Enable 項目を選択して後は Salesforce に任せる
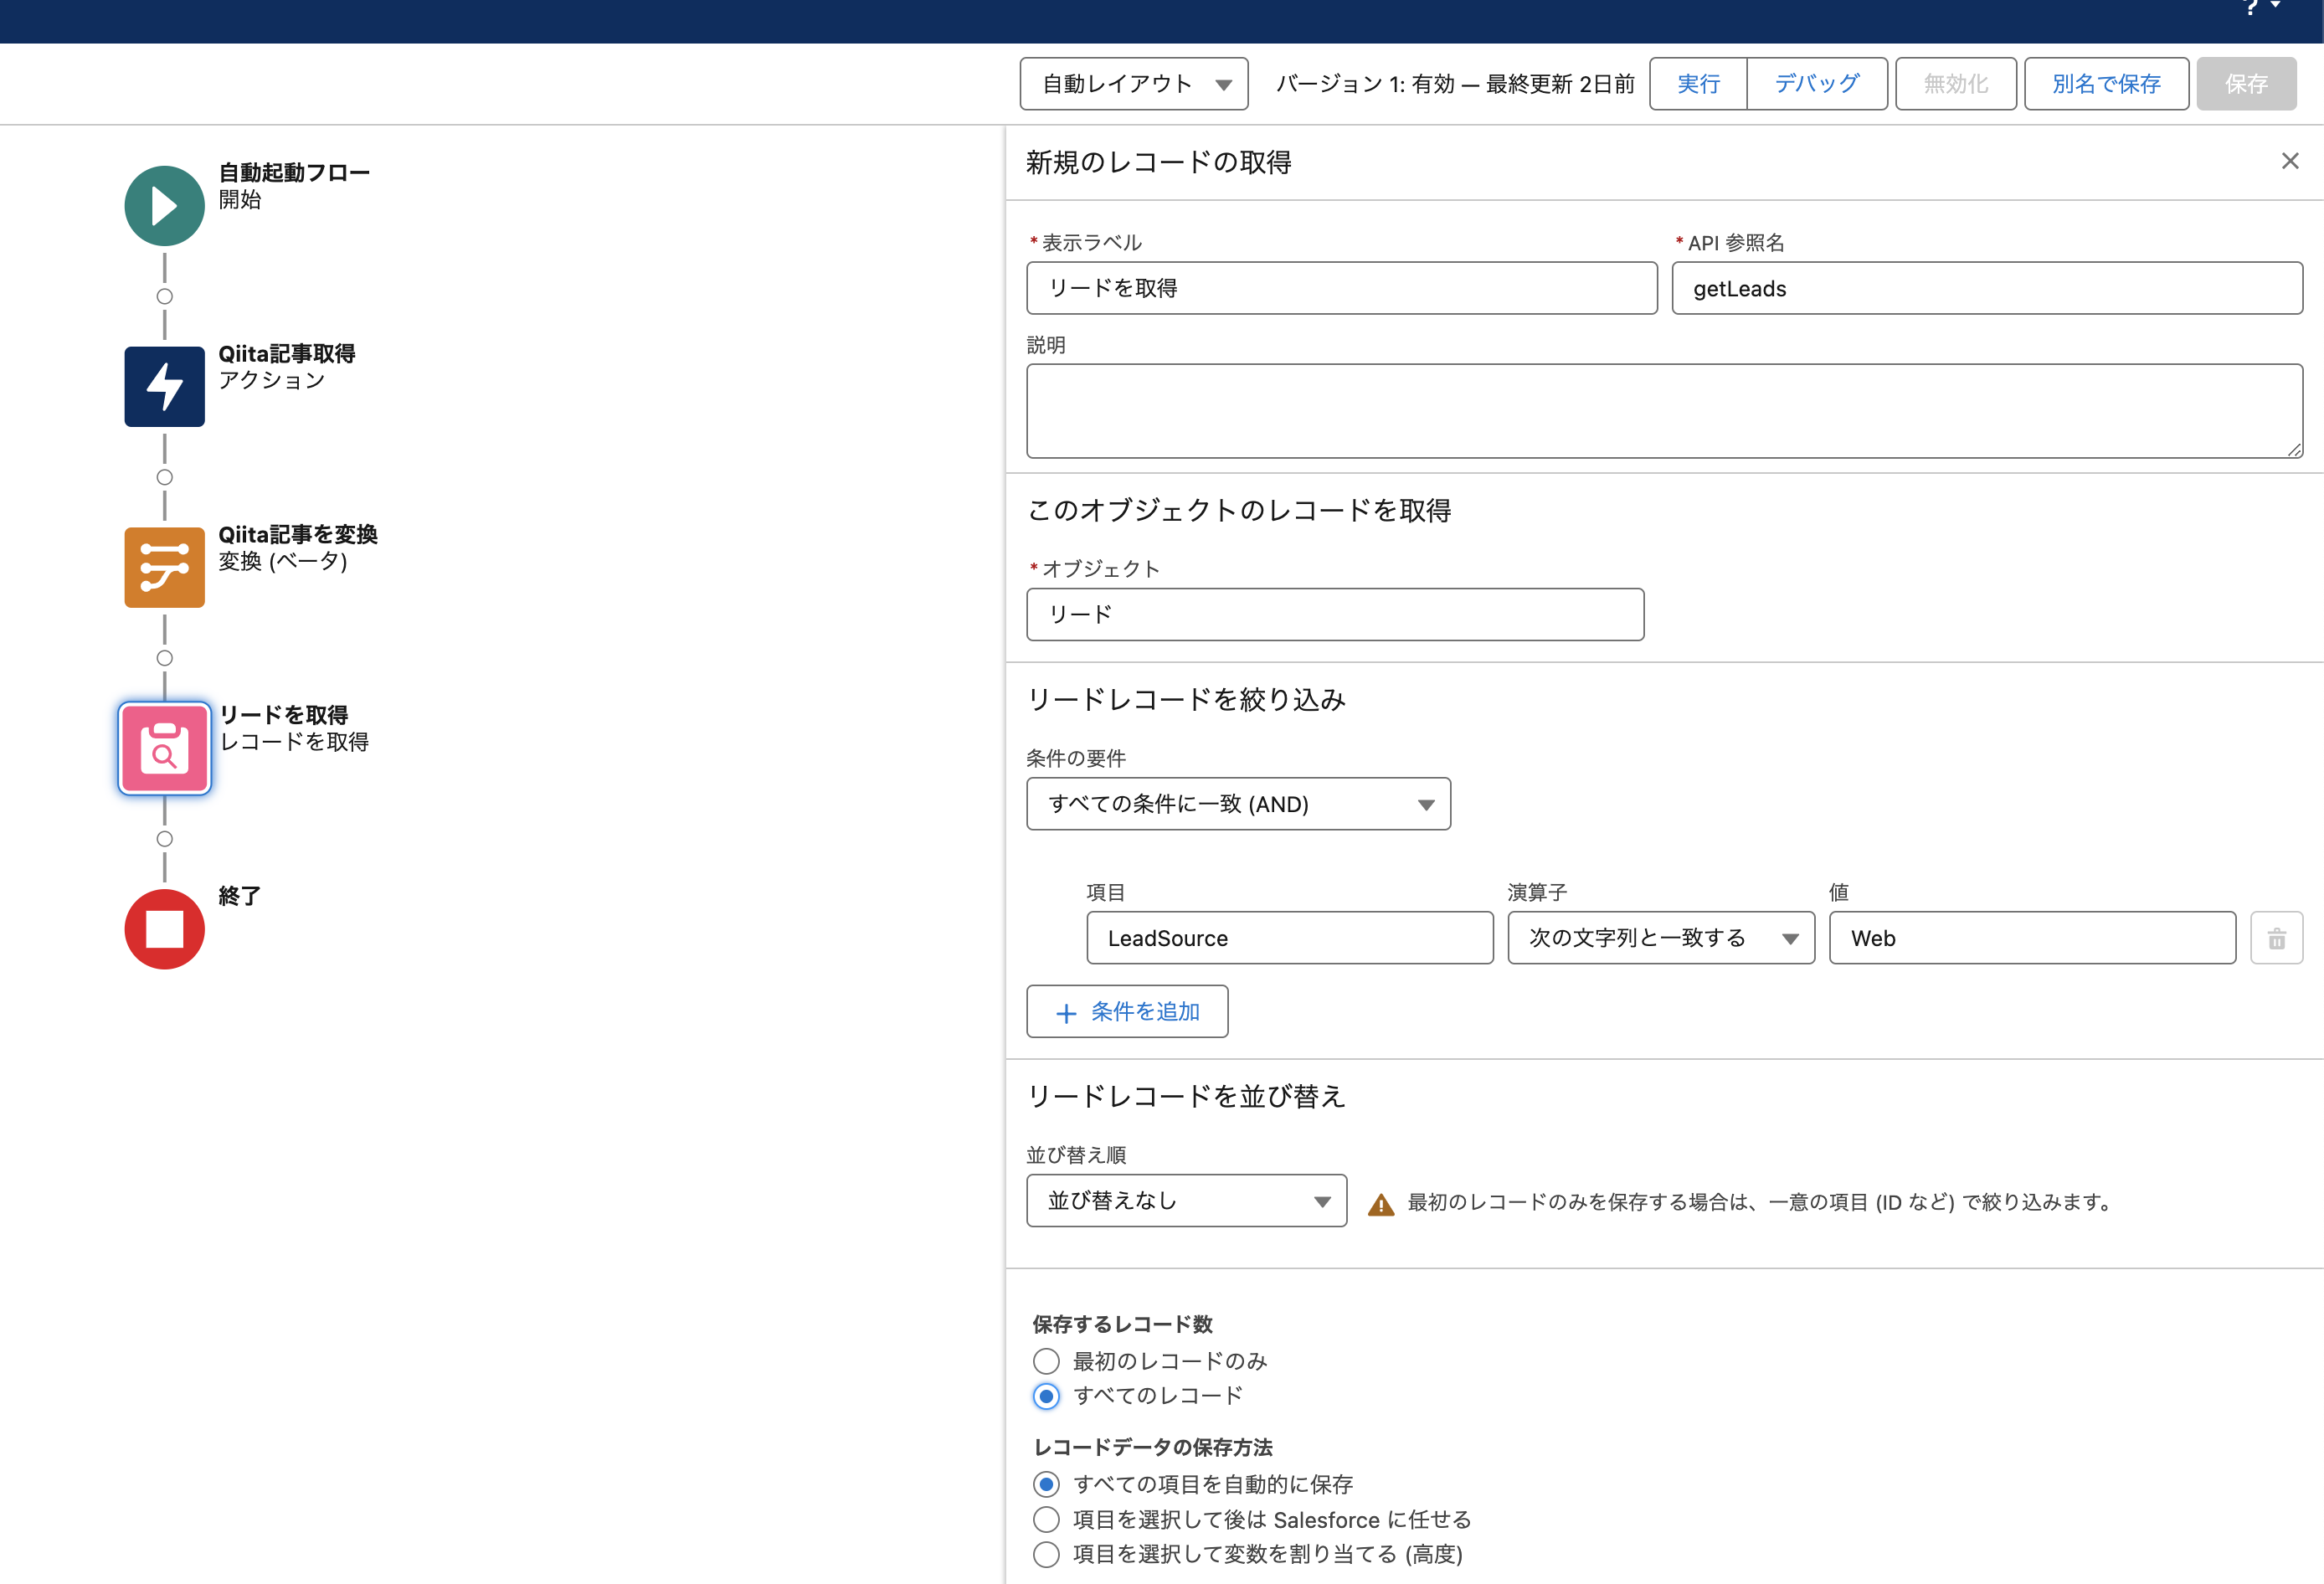This screenshot has width=2324, height=1584. tap(1046, 1519)
